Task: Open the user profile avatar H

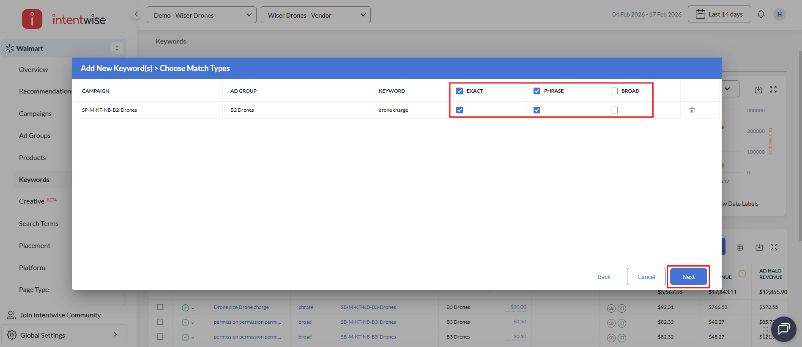Action: coord(779,14)
